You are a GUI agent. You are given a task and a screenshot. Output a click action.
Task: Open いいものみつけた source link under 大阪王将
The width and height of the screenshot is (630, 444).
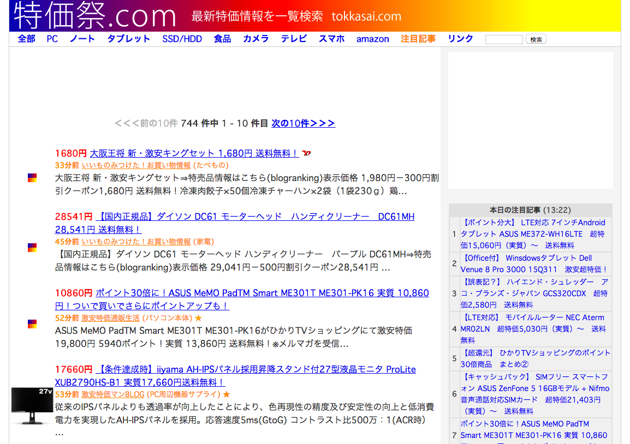[136, 165]
